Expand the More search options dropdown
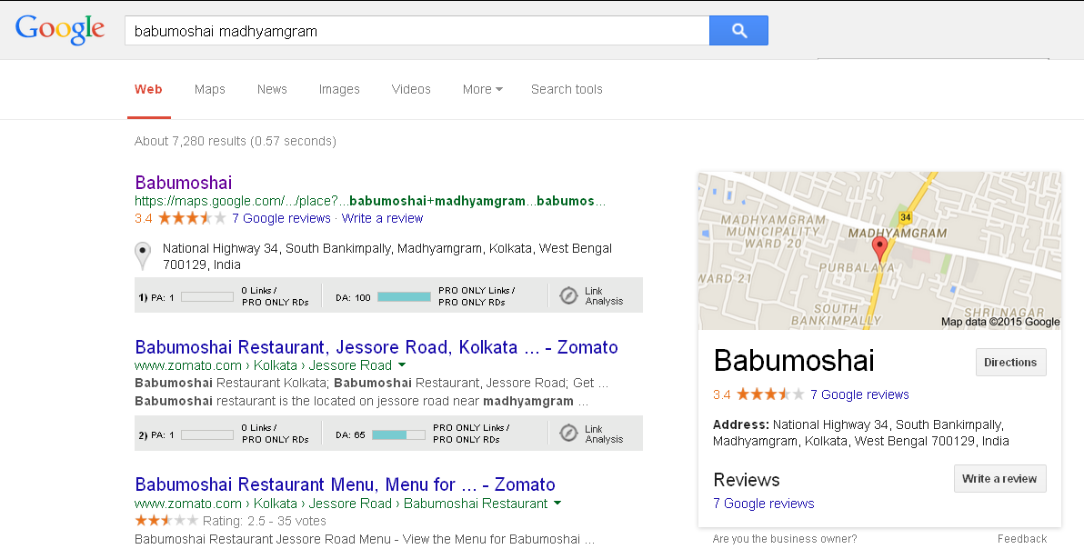Image resolution: width=1084 pixels, height=549 pixels. click(482, 89)
